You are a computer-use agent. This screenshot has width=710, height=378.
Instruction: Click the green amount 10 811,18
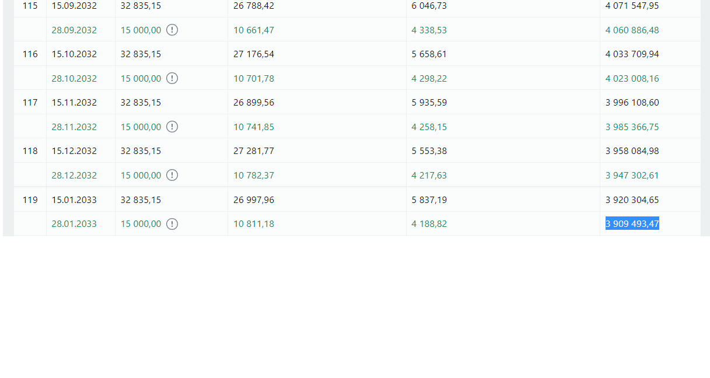pos(254,224)
